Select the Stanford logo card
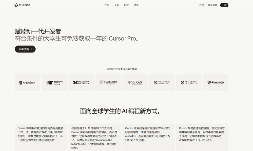Image resolution: width=253 pixels, height=151 pixels. [x=27, y=82]
